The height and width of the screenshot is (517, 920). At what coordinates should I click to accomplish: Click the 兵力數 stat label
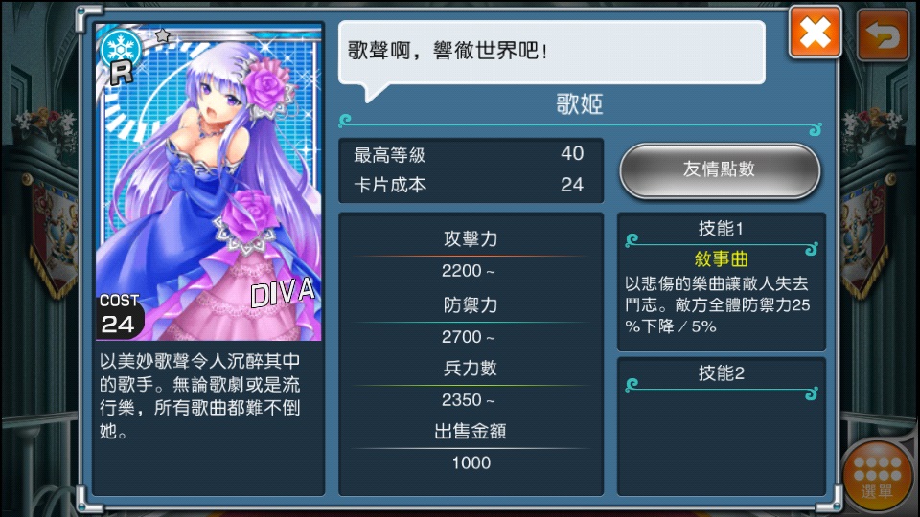pos(471,368)
